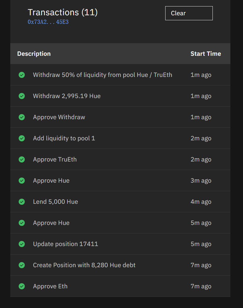Click status icon for Lend 5,000 Hue

[x=22, y=202]
